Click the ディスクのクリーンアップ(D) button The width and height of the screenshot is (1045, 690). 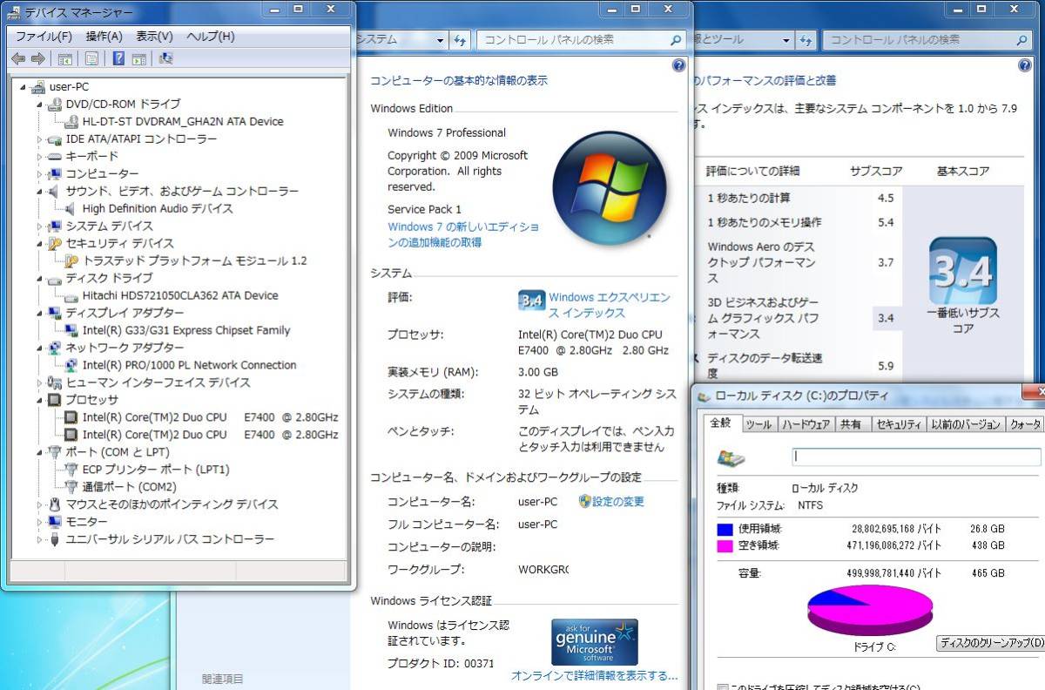point(991,643)
